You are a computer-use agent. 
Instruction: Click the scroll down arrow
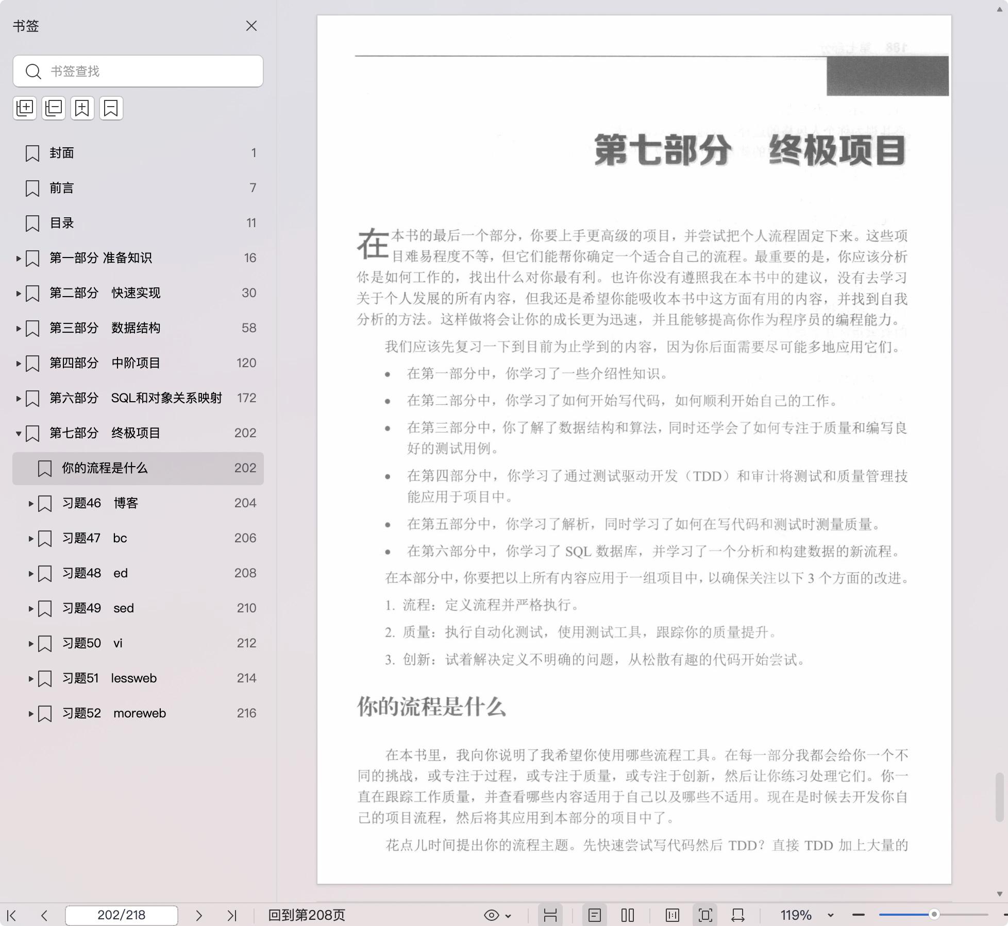pyautogui.click(x=1000, y=894)
